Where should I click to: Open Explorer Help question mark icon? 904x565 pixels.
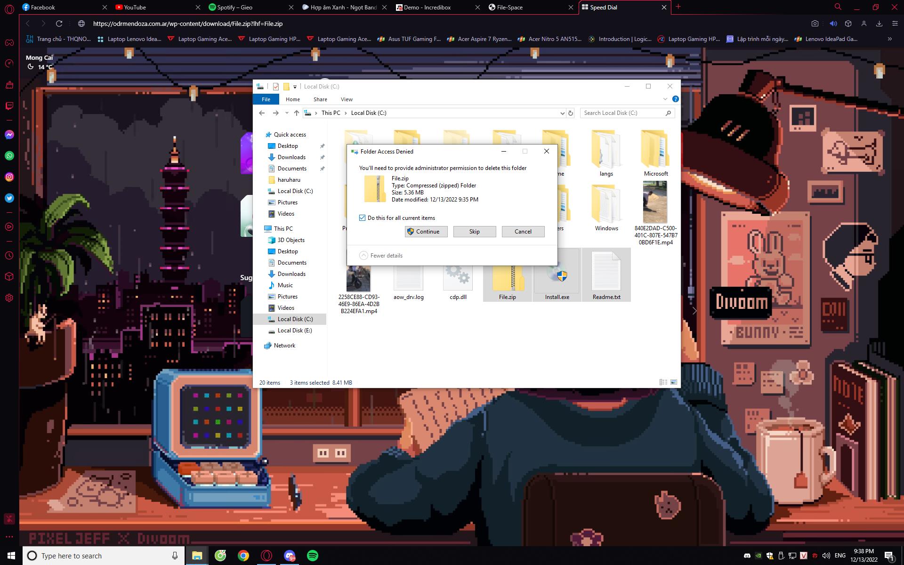coord(675,99)
